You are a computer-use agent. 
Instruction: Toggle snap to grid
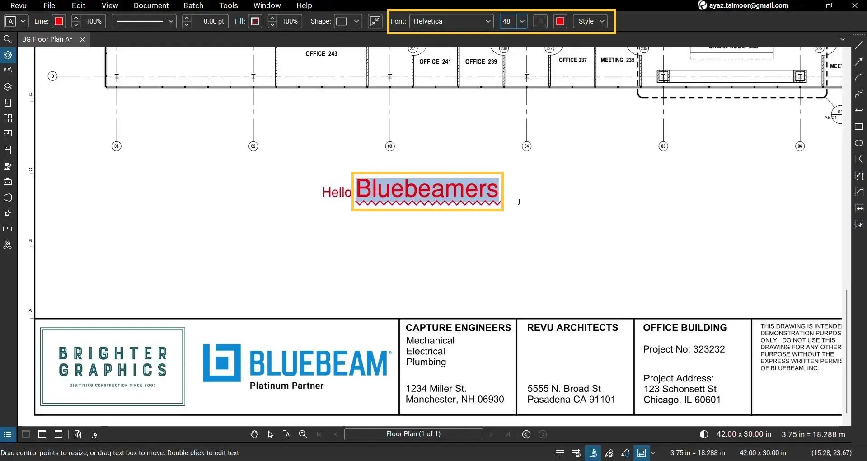click(x=576, y=453)
